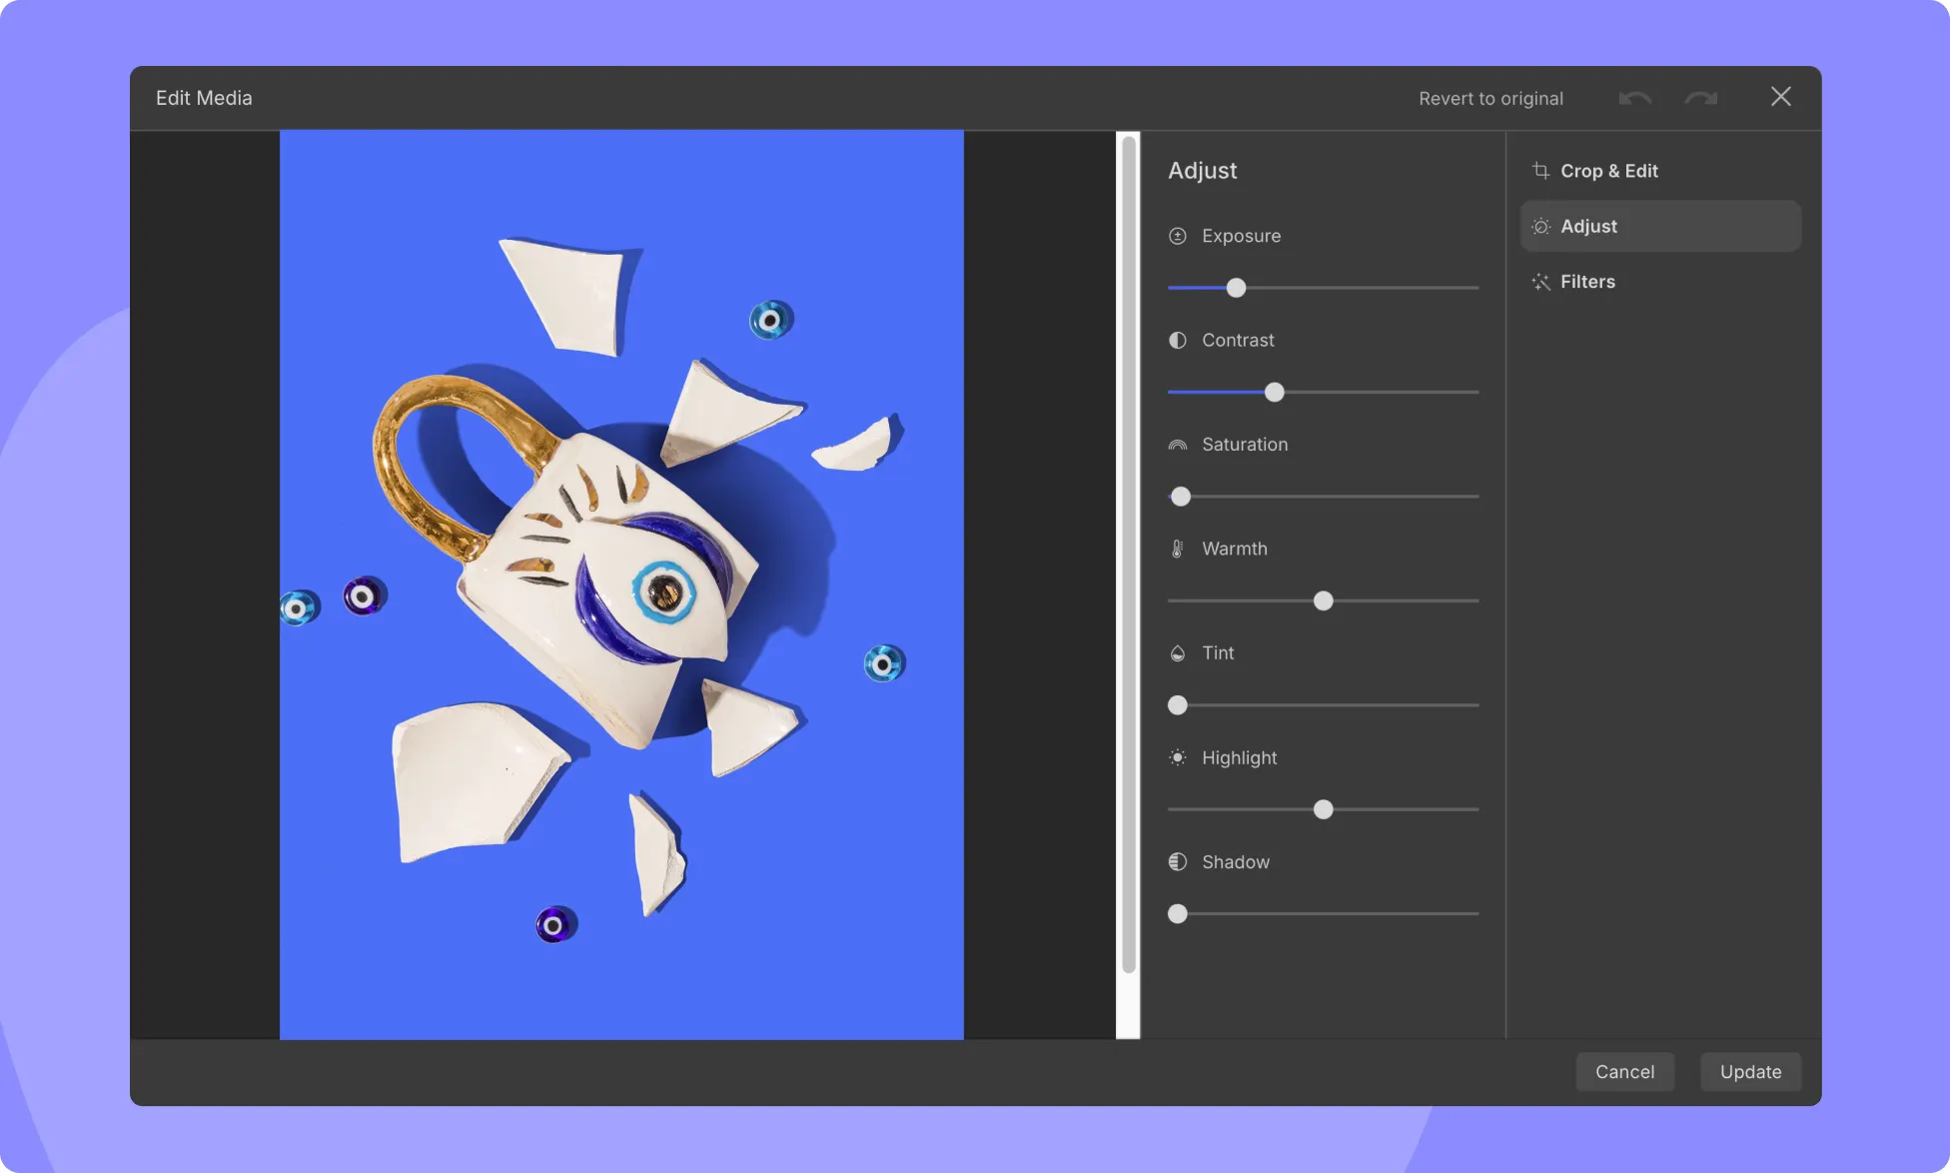The image size is (1950, 1173).
Task: Click the crop icon beside Crop & Edit
Action: (1540, 171)
